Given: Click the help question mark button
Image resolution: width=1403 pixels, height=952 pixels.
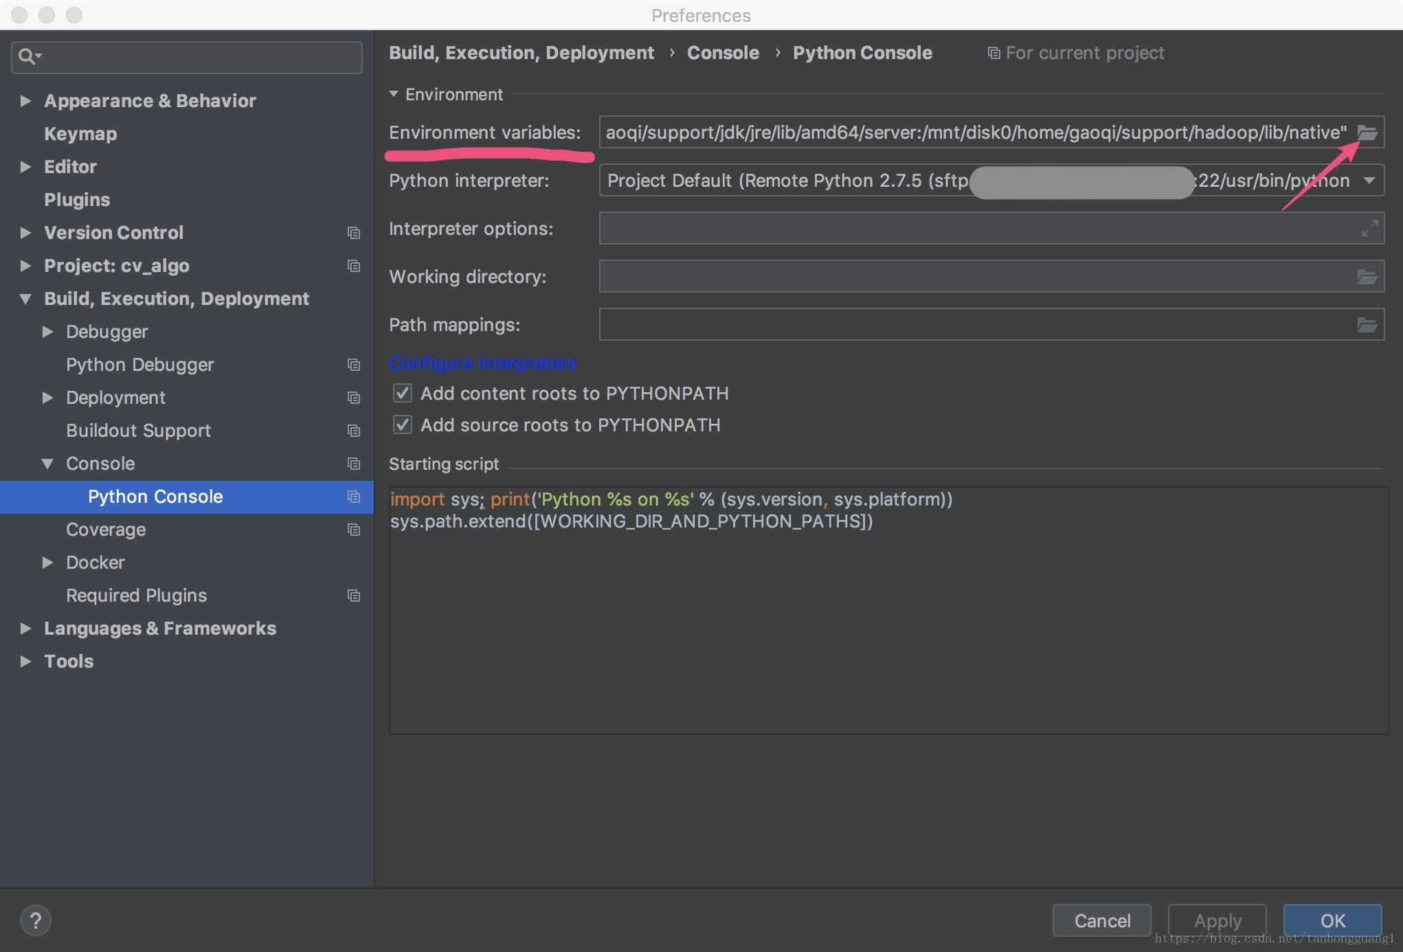Looking at the screenshot, I should click(x=36, y=920).
